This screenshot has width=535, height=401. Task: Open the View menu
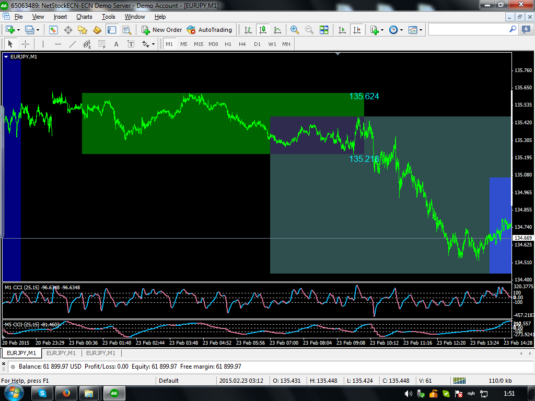pyautogui.click(x=38, y=17)
